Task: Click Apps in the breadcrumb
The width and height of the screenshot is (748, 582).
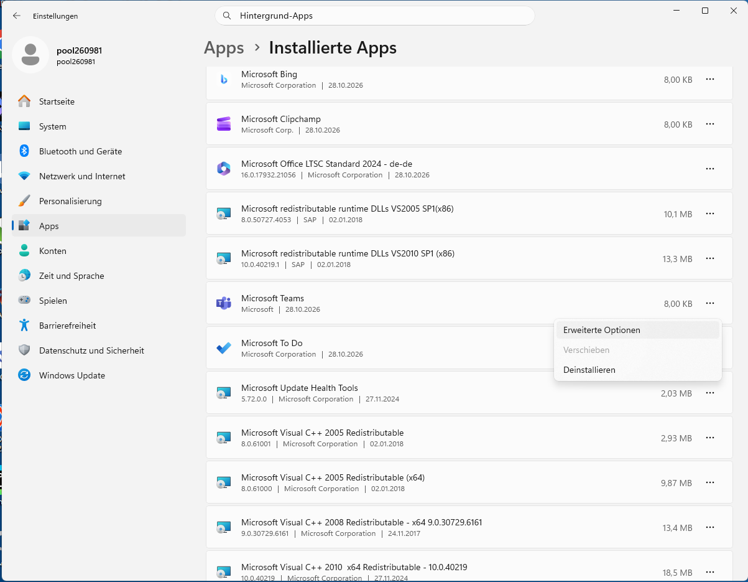Action: [224, 48]
